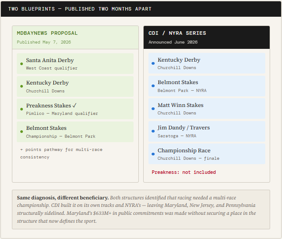The width and height of the screenshot is (282, 239).
Task: Click 'Announced June 2026' subtitle
Action: tap(173, 42)
